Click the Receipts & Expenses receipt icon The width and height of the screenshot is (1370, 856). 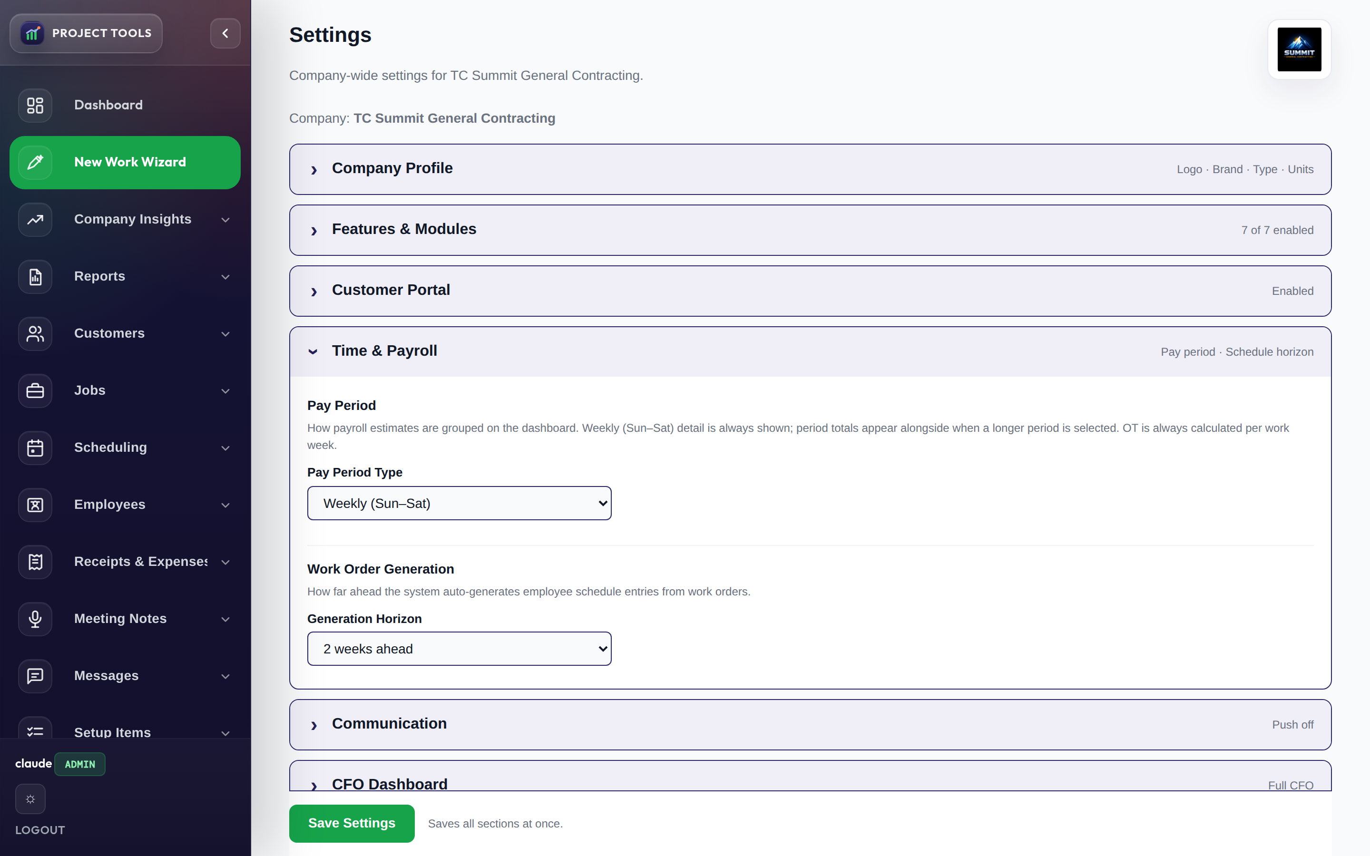[x=35, y=562]
